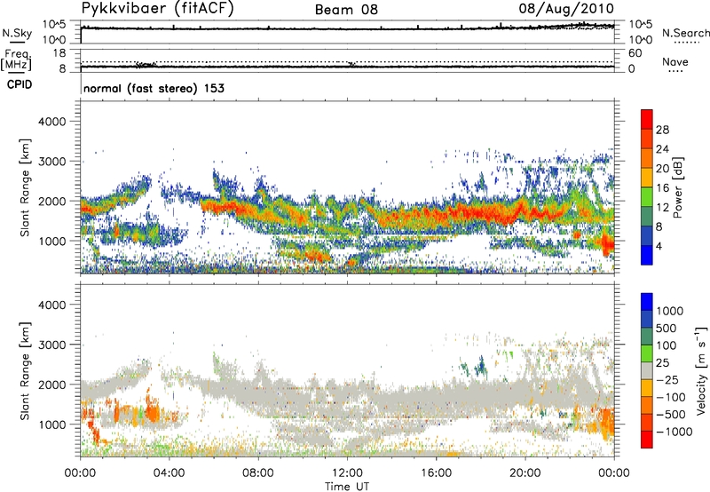This screenshot has height=492, width=710.
Task: Click the 4000 tick label of the power panel
Action: [x=52, y=122]
